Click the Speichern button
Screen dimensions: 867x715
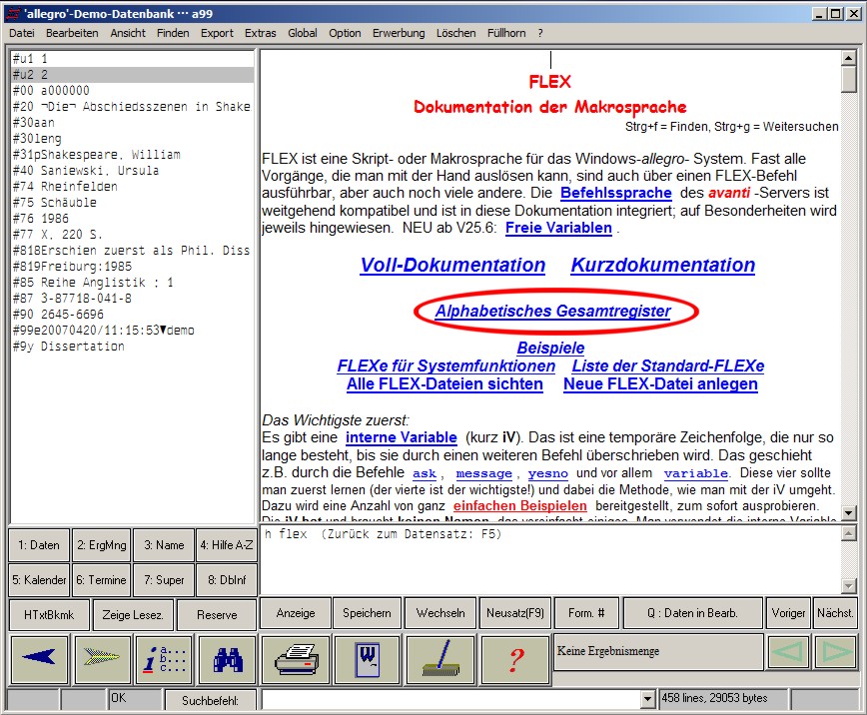pos(367,613)
